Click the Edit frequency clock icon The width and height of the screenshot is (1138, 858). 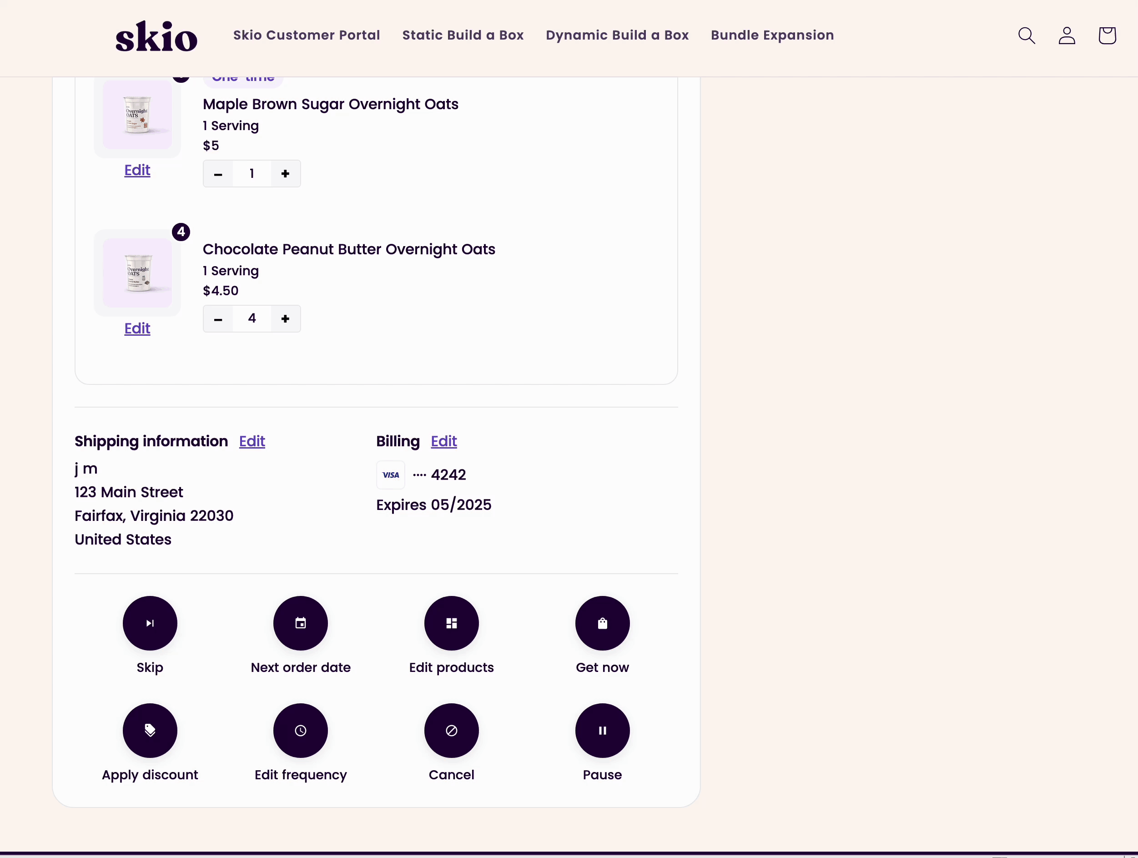point(301,730)
